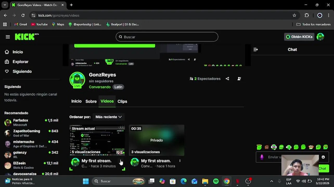The width and height of the screenshot is (334, 187).
Task: Open site information icon in address bar
Action: tap(33, 15)
